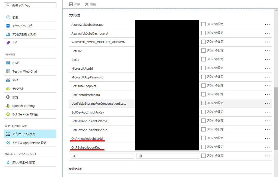278x177 pixels.
Task: Click the save (保存) disk icon
Action: pyautogui.click(x=71, y=4)
